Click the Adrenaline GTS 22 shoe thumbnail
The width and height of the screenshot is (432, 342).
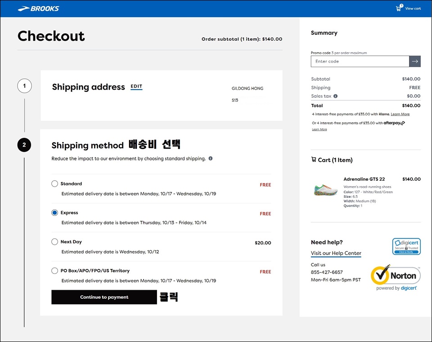click(x=326, y=190)
